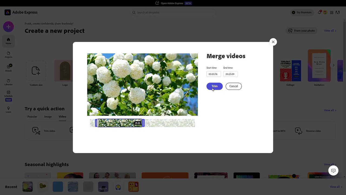Switch to the Image quick action tab

pos(48,116)
